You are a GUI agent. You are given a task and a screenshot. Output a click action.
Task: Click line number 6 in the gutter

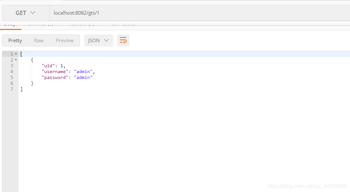point(12,83)
